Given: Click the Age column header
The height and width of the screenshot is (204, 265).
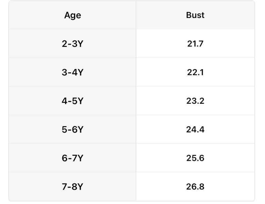Looking at the screenshot, I should point(73,15).
